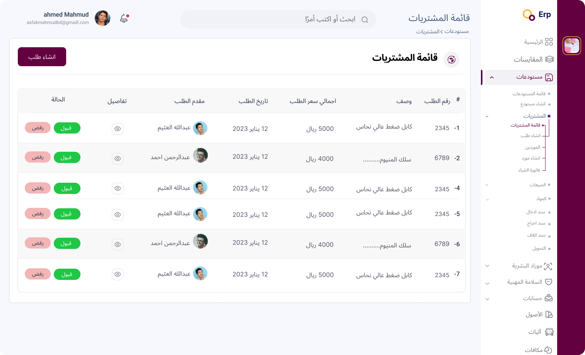Open the notifications bell icon
Viewport: 585px width, 355px height.
pyautogui.click(x=124, y=19)
